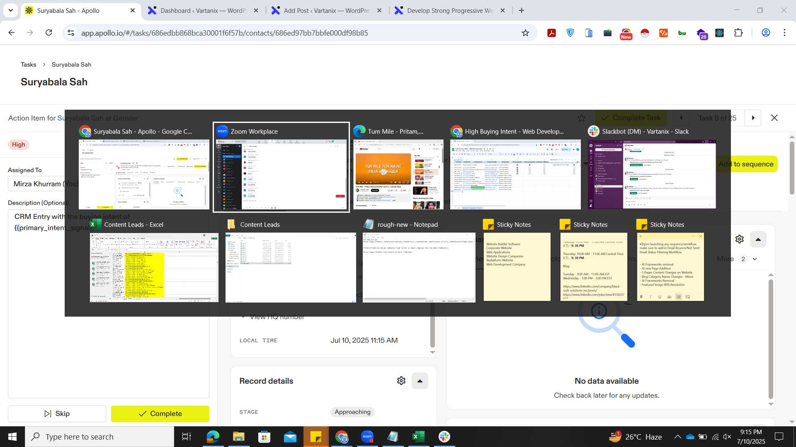Expand the More 2 dropdown chevron

click(x=755, y=259)
